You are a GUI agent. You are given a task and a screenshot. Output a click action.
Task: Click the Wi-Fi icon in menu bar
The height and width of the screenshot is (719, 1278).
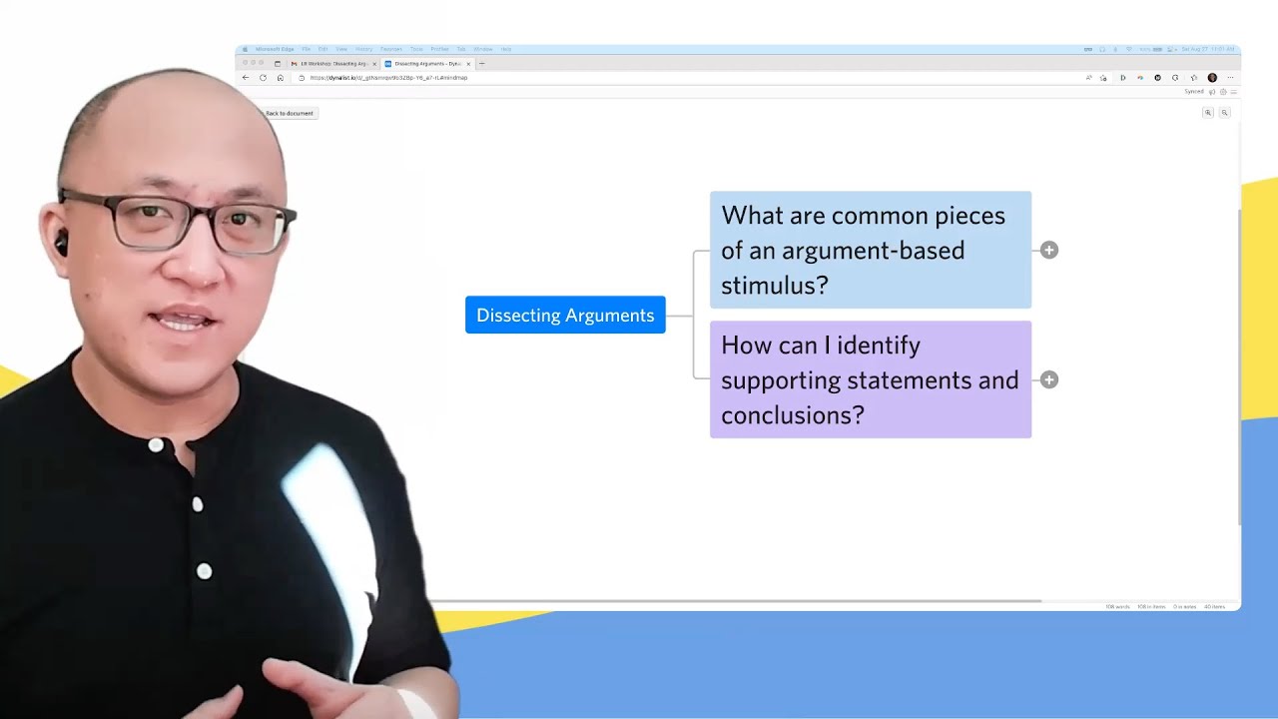point(1129,49)
